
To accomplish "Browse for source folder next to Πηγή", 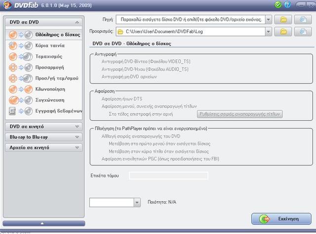I will [283, 20].
